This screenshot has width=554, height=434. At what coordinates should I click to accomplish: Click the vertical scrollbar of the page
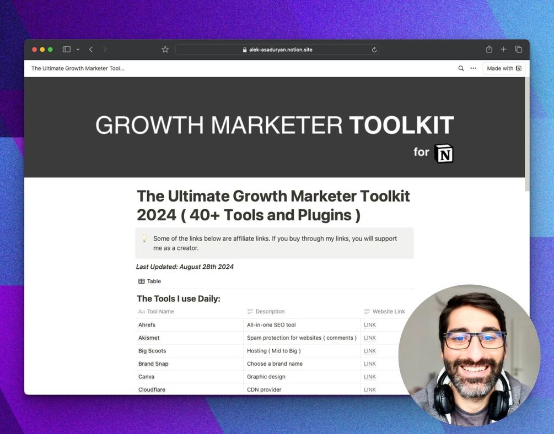click(x=527, y=134)
